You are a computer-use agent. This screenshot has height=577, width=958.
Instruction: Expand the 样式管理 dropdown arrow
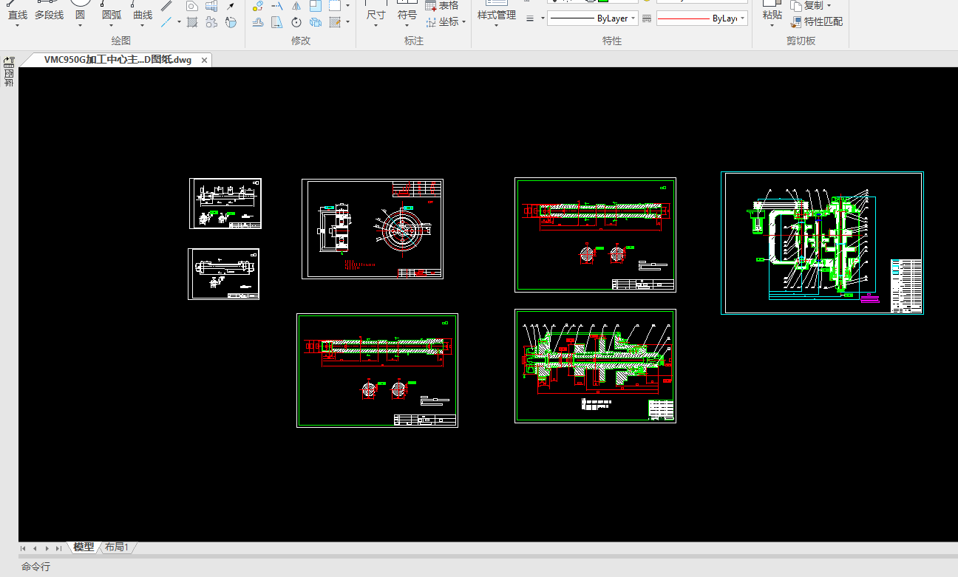coord(497,26)
